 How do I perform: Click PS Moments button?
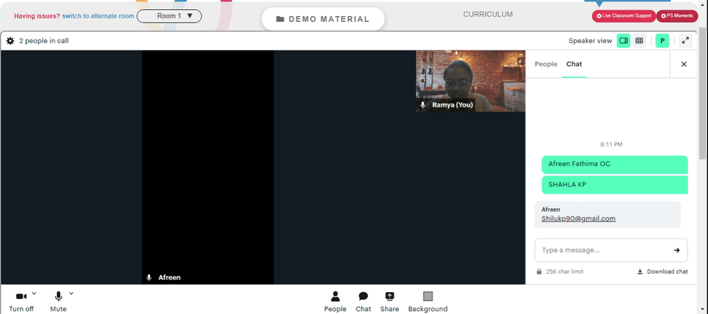(677, 16)
